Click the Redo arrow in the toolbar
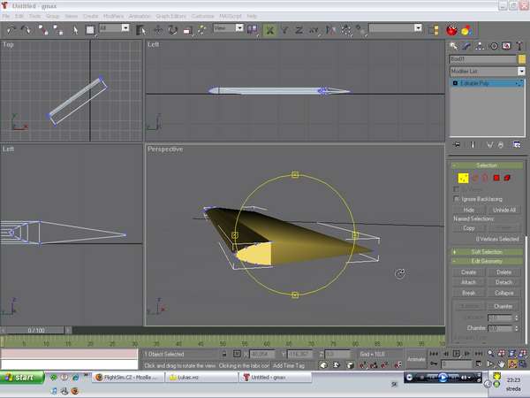 click(26, 30)
